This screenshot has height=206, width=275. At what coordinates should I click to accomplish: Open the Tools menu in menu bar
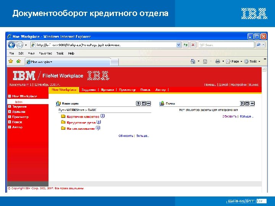(60, 53)
